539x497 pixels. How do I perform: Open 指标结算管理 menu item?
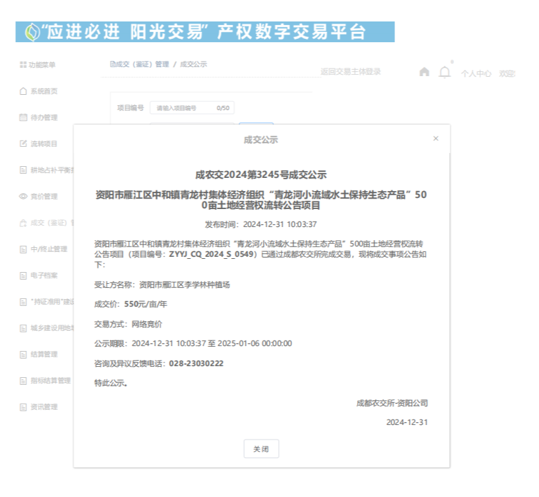point(50,381)
